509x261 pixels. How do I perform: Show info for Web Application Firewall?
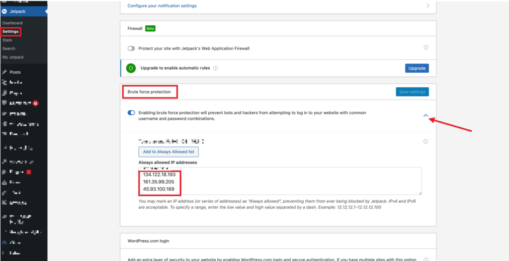[426, 48]
